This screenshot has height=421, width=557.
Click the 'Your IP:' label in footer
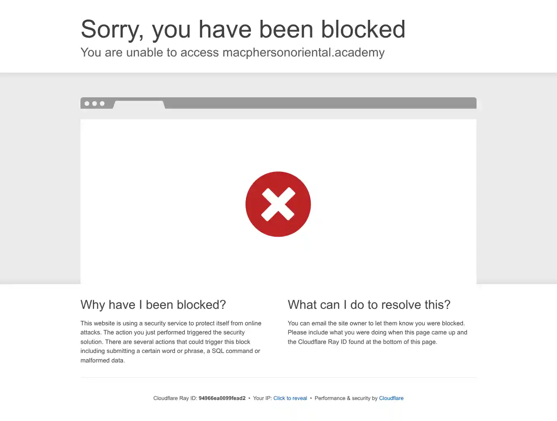[x=262, y=398]
